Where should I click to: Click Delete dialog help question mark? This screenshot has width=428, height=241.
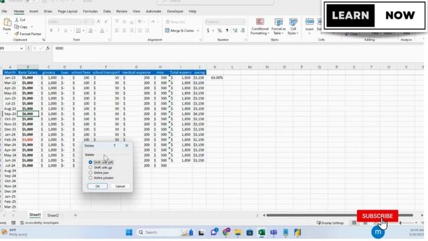(x=114, y=146)
